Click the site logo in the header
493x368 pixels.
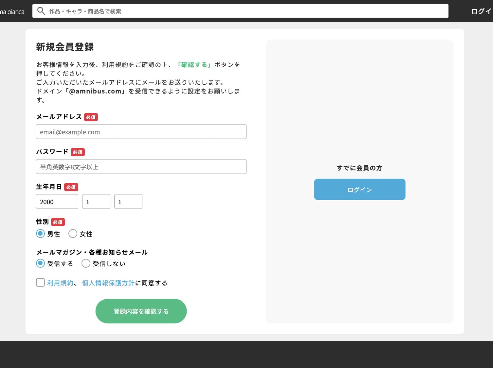coord(12,11)
